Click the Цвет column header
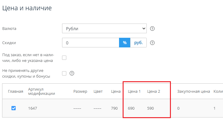This screenshot has height=119, width=223. (98, 91)
